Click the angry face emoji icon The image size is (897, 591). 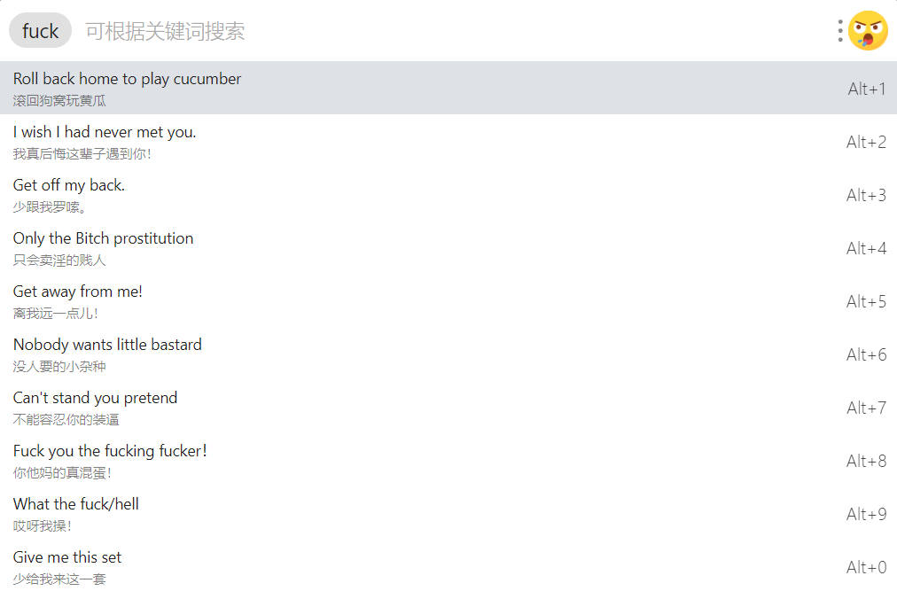point(868,31)
